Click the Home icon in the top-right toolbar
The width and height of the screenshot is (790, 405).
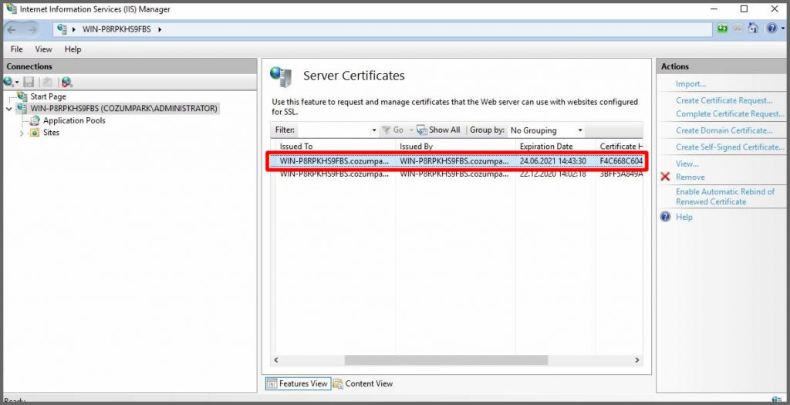pos(753,29)
